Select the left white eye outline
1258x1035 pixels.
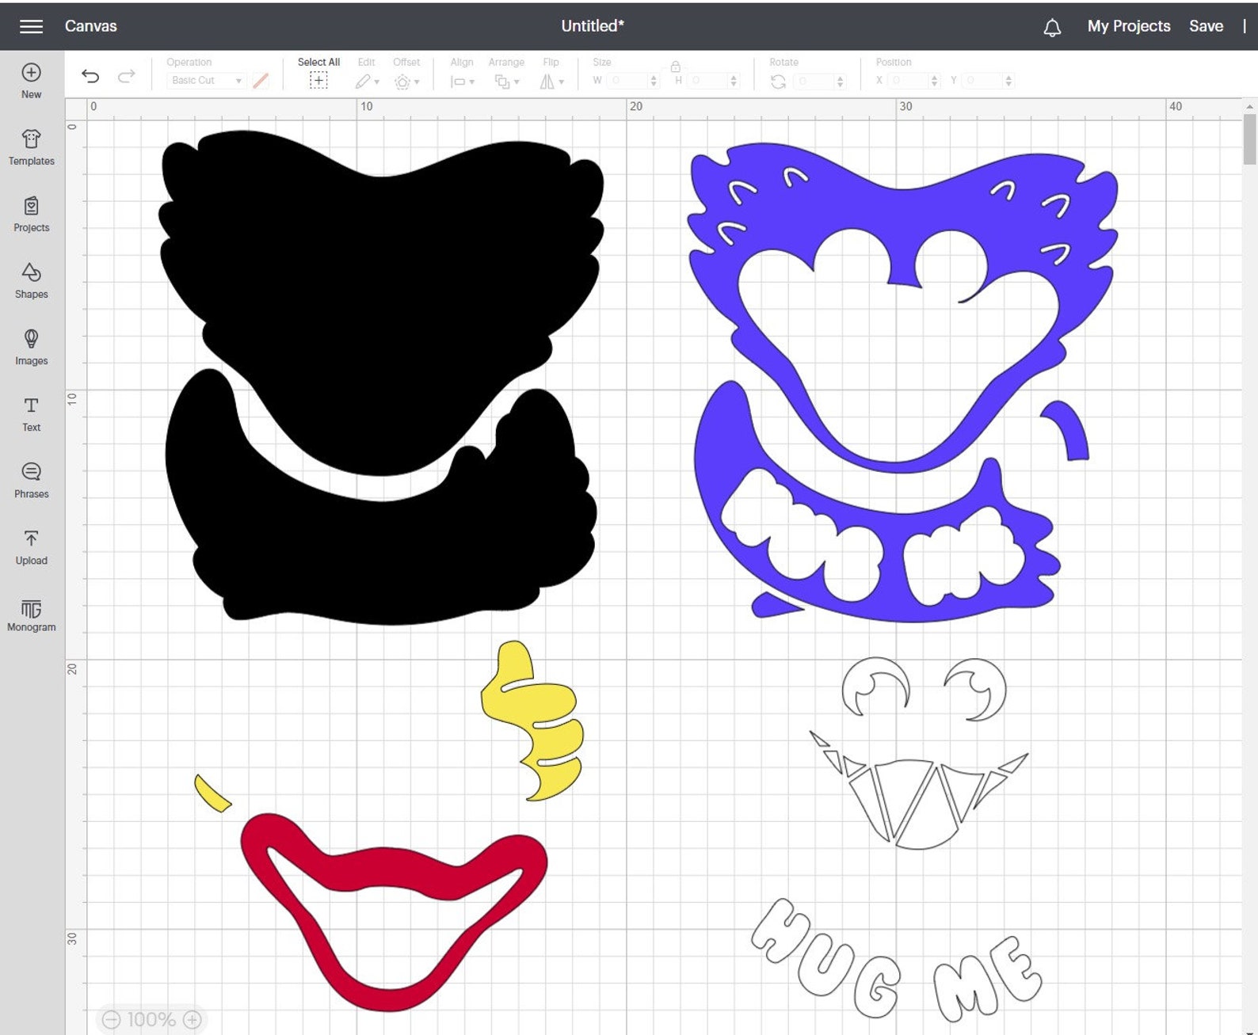point(875,686)
